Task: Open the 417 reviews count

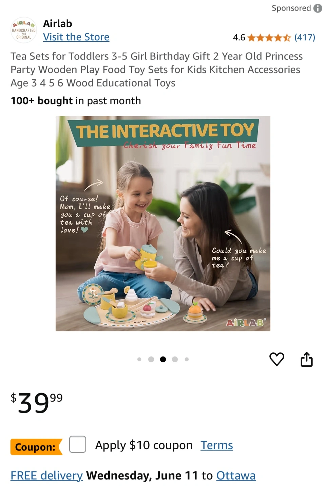Action: click(x=305, y=37)
